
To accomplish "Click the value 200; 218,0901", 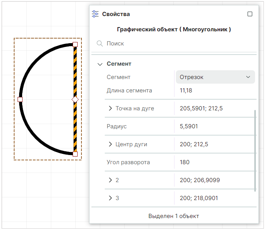I will coord(199,198).
